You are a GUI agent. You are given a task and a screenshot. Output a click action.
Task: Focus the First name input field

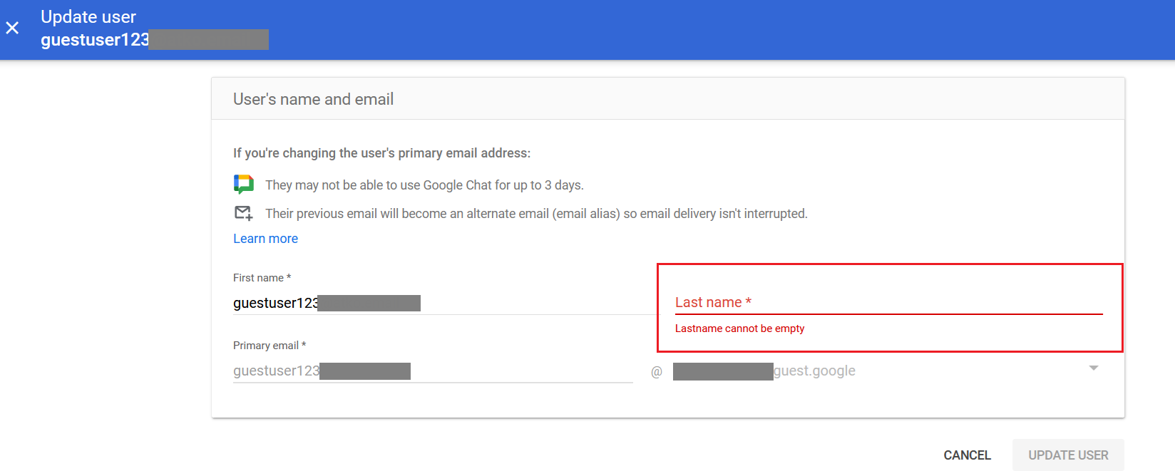click(442, 304)
